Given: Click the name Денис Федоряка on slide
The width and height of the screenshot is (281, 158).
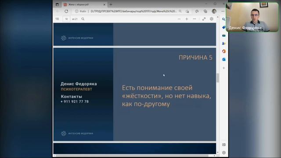Looking at the screenshot, I should (x=79, y=84).
